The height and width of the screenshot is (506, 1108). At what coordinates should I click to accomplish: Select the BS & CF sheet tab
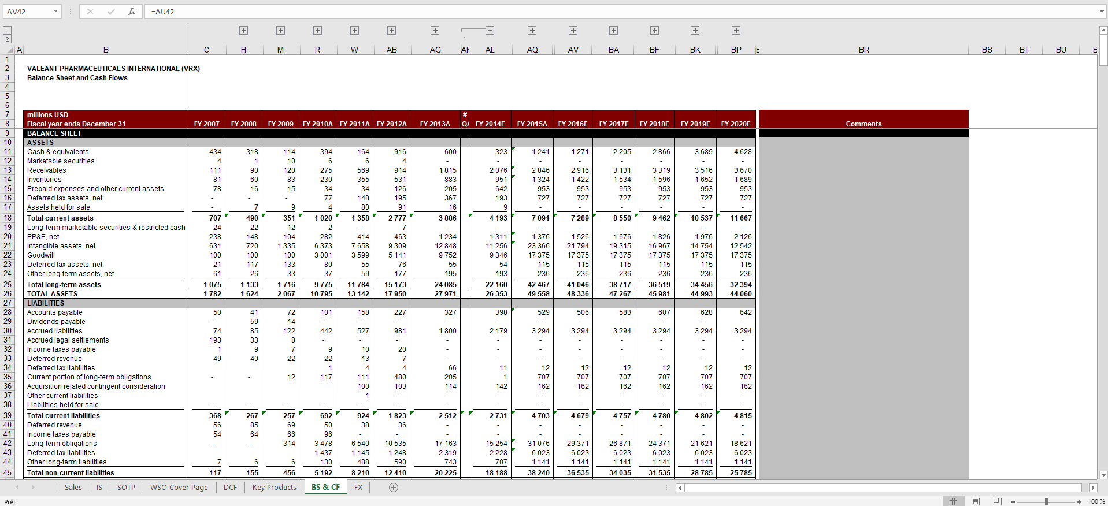(x=326, y=487)
